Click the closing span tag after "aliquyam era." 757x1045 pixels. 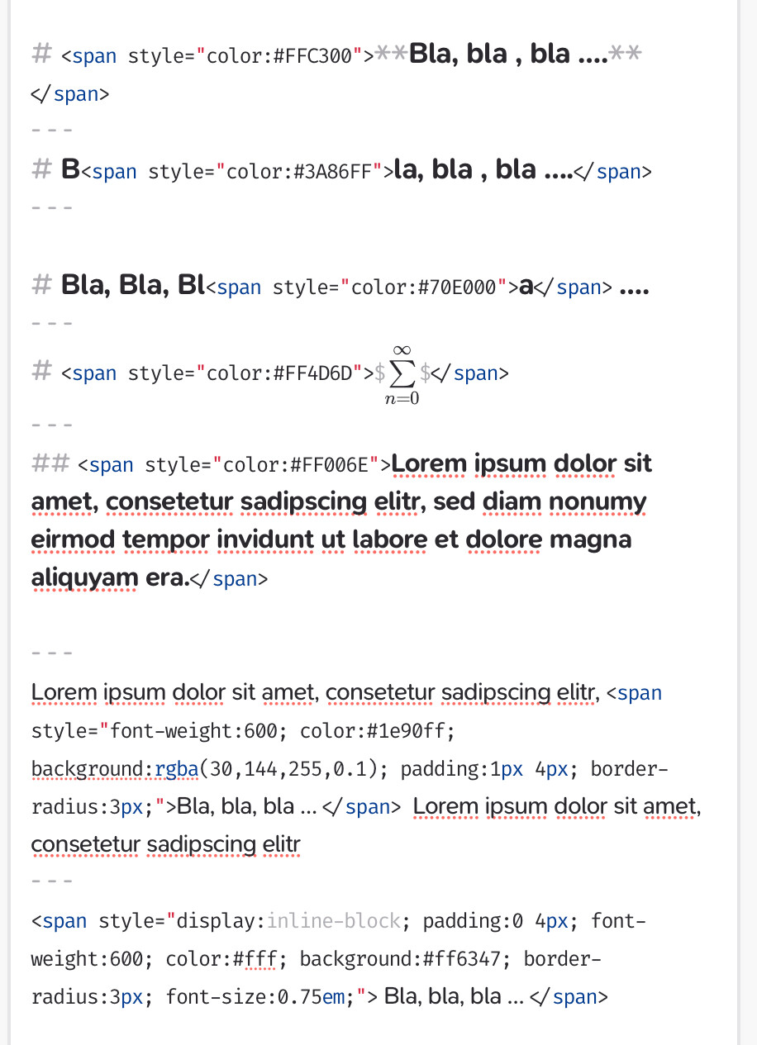click(x=229, y=580)
